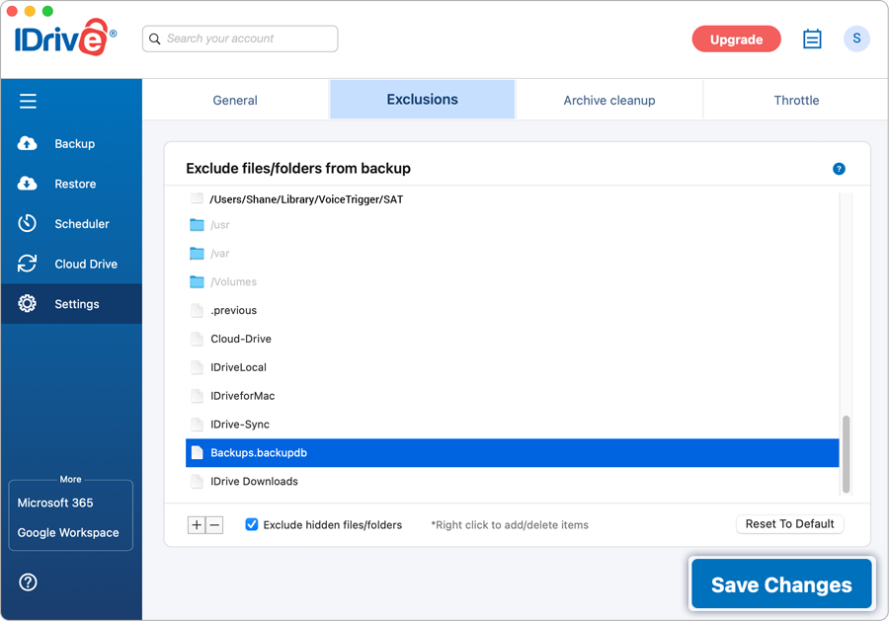Select the IDriveLocal exclusion entry
Viewport: 889px width, 621px height.
(x=513, y=367)
